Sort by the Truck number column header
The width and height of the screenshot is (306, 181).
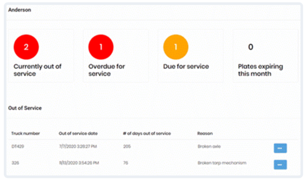point(25,133)
